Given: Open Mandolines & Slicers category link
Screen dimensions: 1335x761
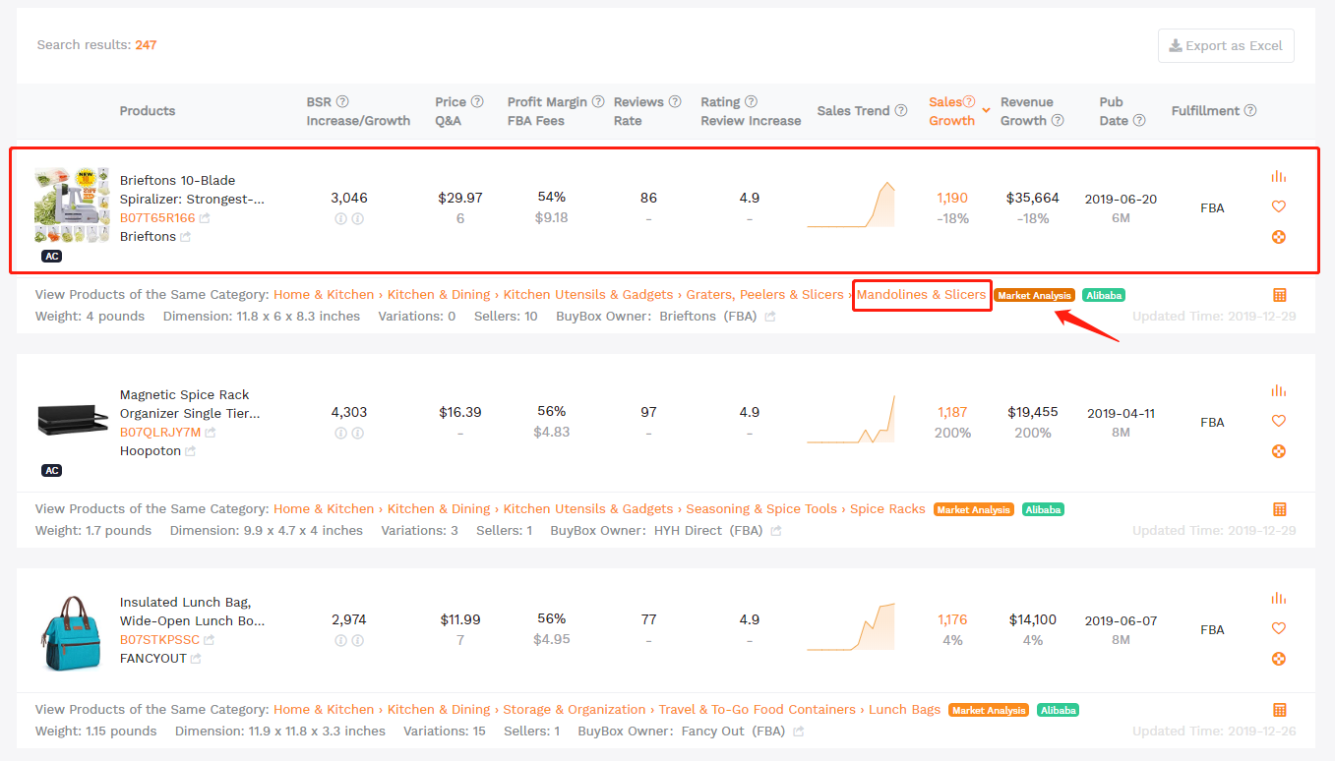Looking at the screenshot, I should tap(921, 294).
